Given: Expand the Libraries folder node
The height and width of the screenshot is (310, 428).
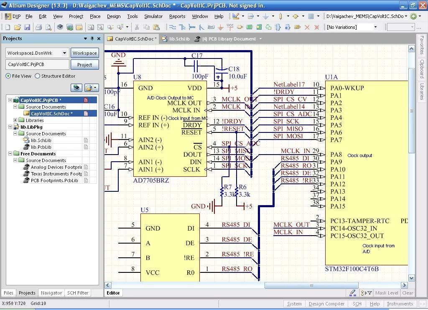Looking at the screenshot, I should click(15, 120).
